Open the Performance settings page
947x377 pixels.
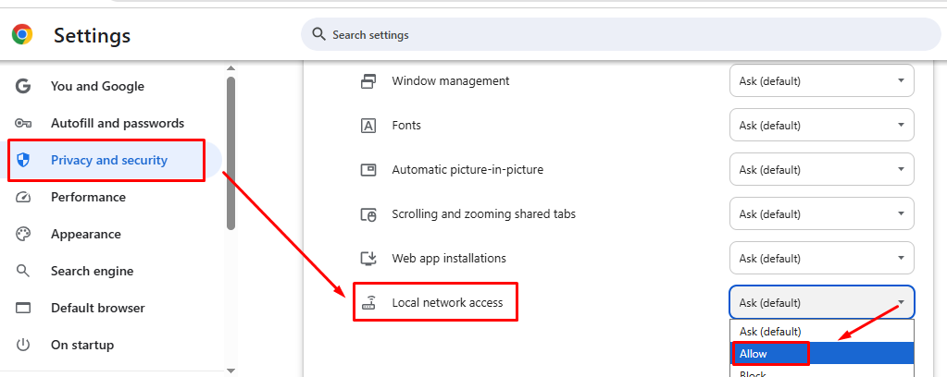88,198
